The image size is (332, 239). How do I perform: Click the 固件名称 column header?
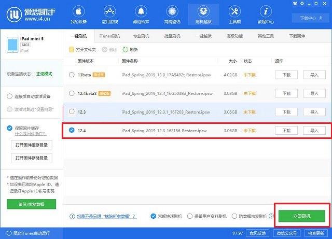[x=130, y=61]
